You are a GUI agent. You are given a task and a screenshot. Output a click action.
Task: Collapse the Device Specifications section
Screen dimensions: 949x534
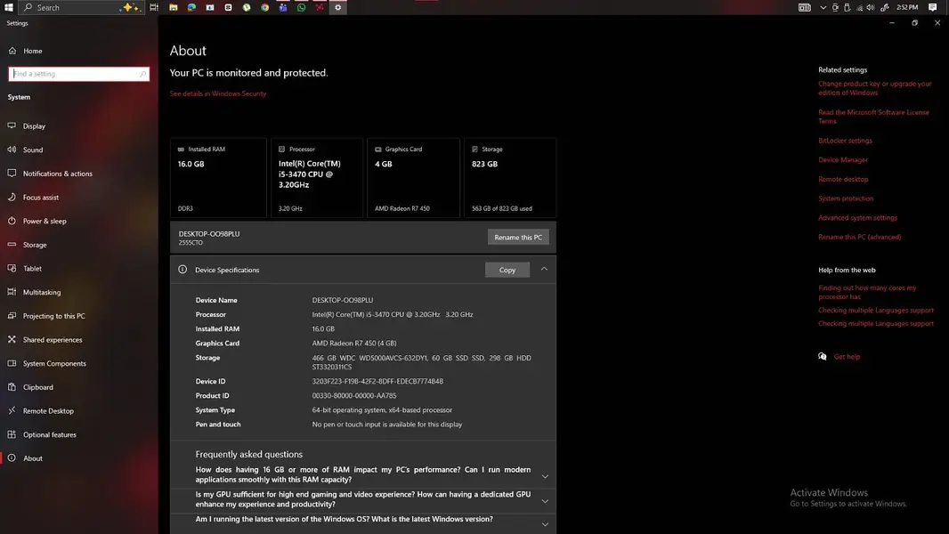click(544, 269)
